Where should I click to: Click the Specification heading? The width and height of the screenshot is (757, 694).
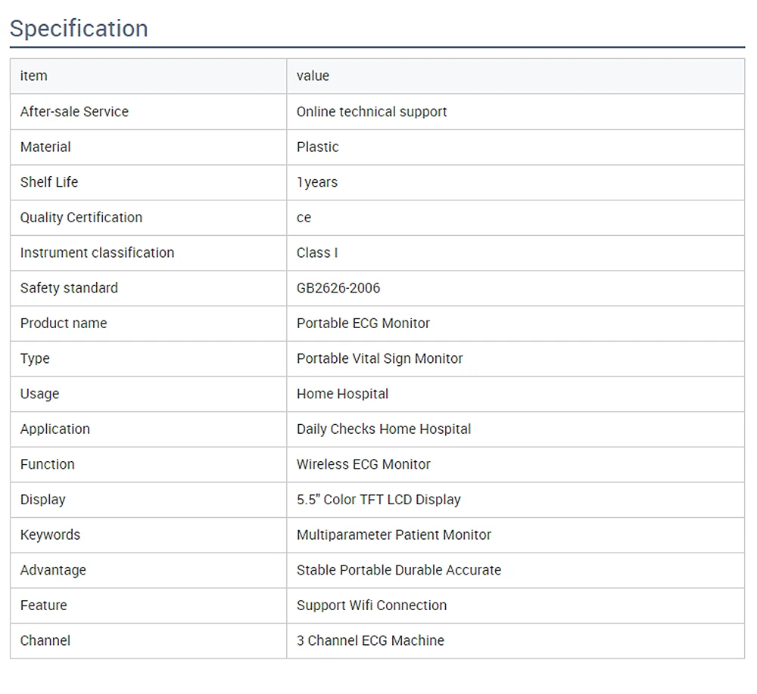pyautogui.click(x=79, y=29)
